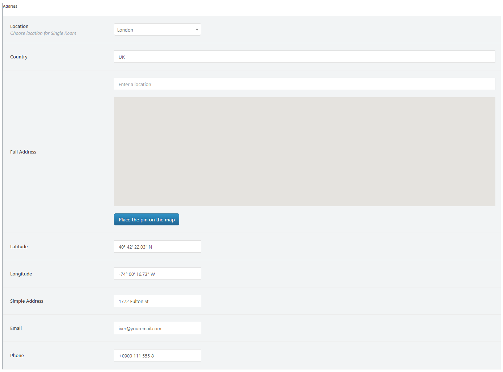Click inside the gray map area
The image size is (503, 372).
pyautogui.click(x=304, y=152)
